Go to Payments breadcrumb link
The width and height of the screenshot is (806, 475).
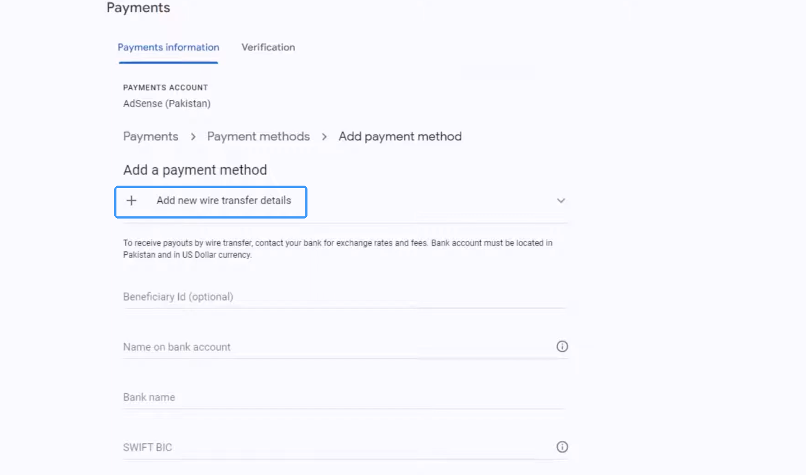150,137
